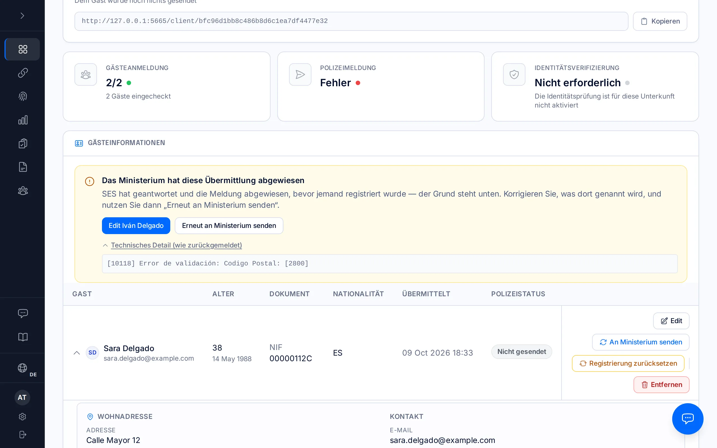Click the Kopieren button
This screenshot has width=717, height=448.
[x=660, y=21]
